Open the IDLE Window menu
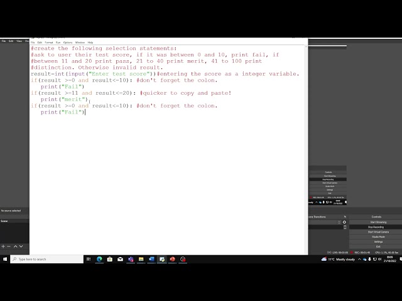402x301 pixels. (80, 43)
